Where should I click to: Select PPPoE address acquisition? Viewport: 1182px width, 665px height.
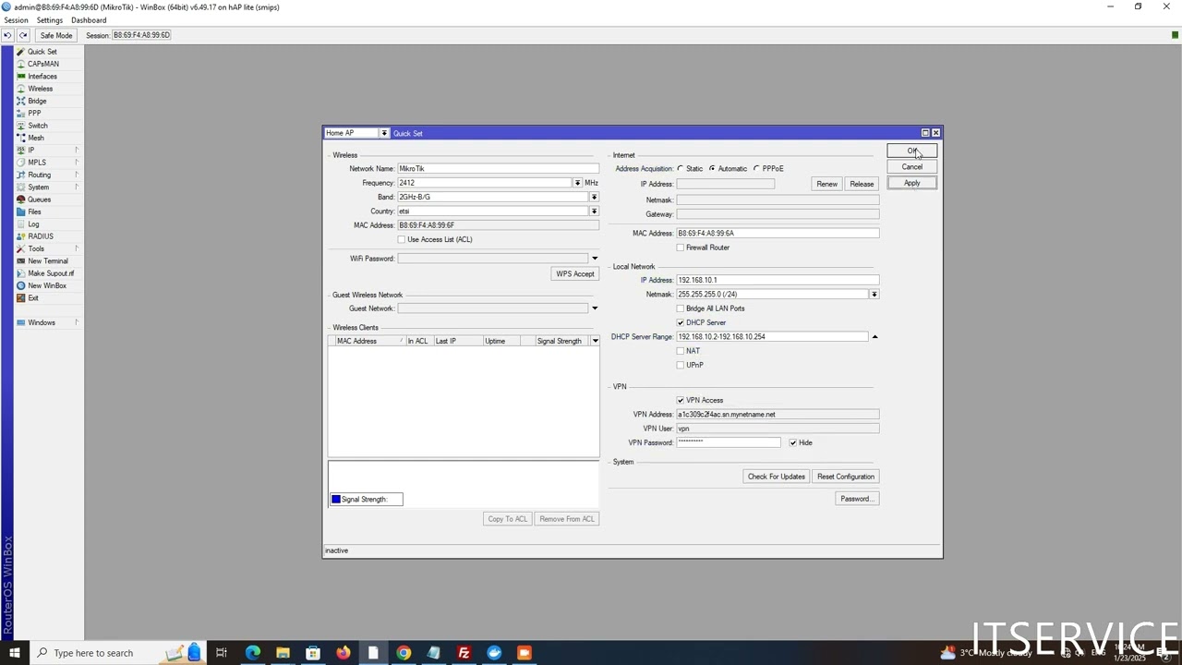(x=756, y=169)
